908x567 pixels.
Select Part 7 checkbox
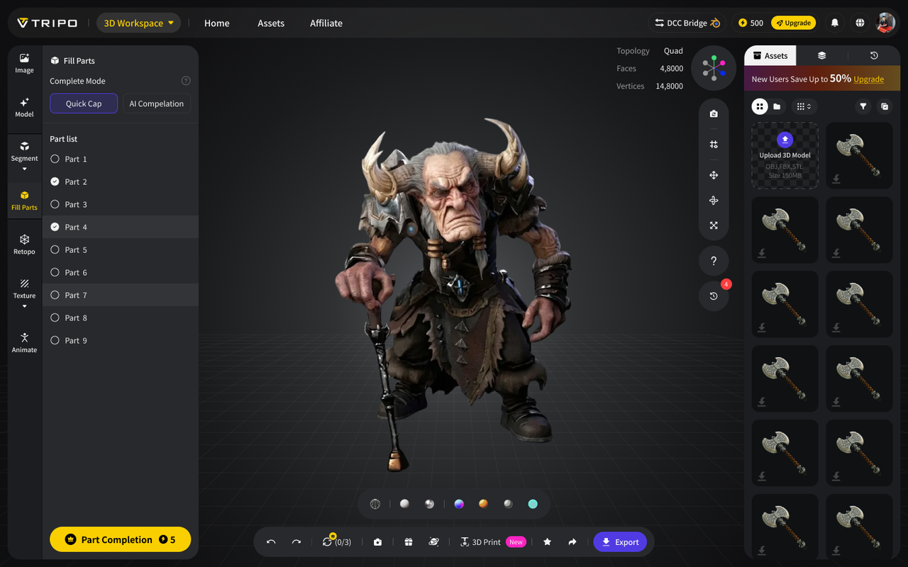click(x=55, y=295)
